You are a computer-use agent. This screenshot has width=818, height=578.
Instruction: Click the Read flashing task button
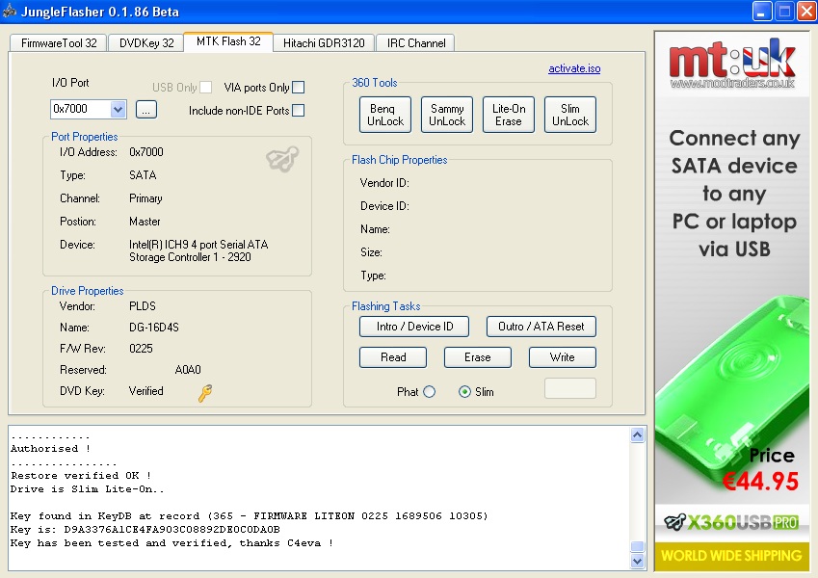tap(393, 357)
